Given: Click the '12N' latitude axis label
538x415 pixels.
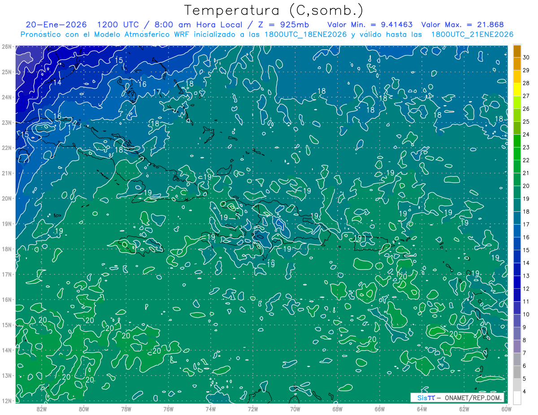Looking at the screenshot, I should (x=7, y=401).
